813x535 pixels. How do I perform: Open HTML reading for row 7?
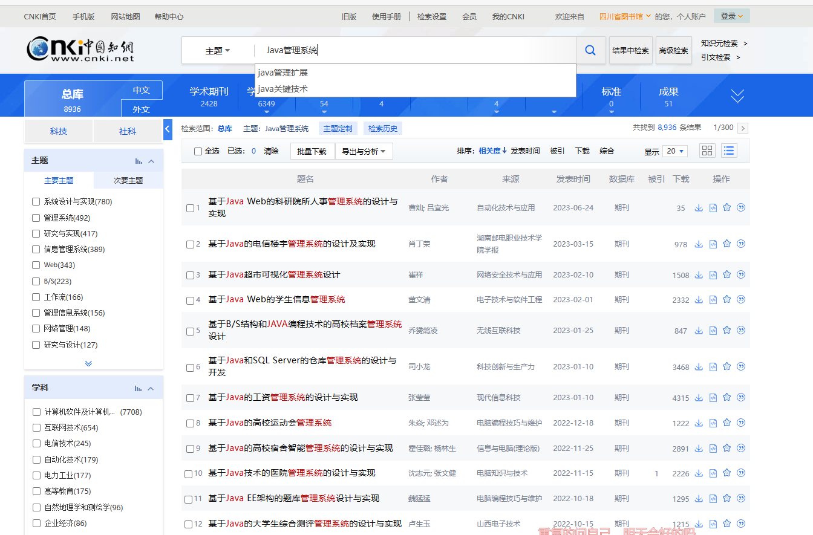pyautogui.click(x=713, y=398)
